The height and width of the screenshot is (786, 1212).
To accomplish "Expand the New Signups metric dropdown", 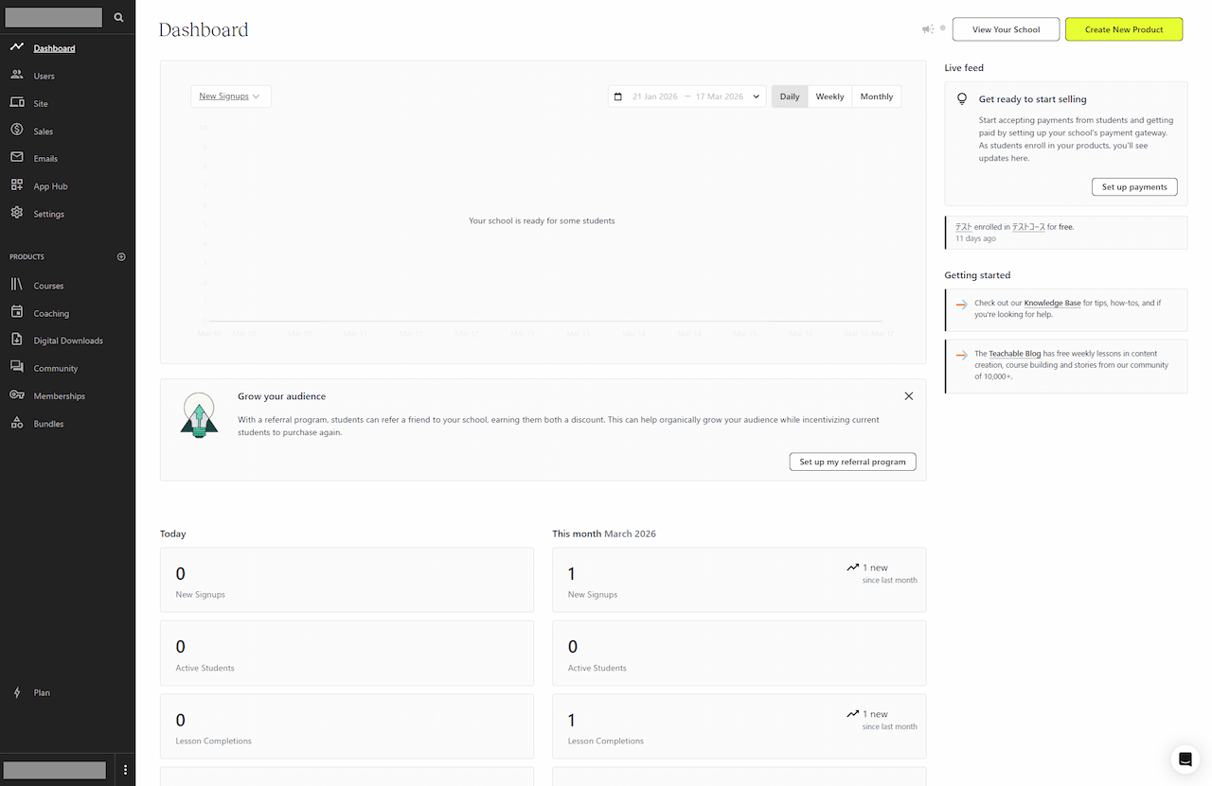I will [230, 96].
